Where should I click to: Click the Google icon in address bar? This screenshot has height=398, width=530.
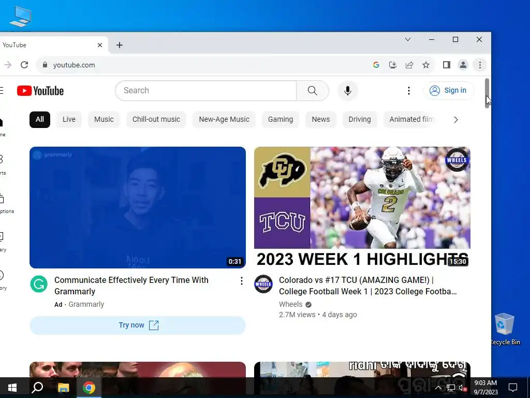click(376, 65)
